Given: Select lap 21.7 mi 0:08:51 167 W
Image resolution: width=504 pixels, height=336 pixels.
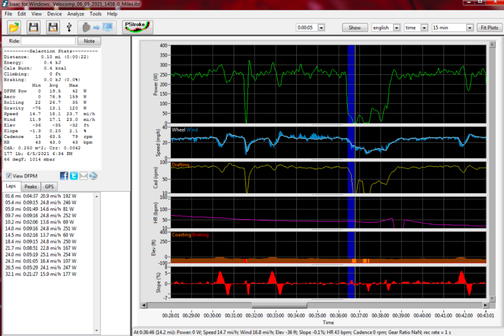Looking at the screenshot, I should pyautogui.click(x=41, y=248).
